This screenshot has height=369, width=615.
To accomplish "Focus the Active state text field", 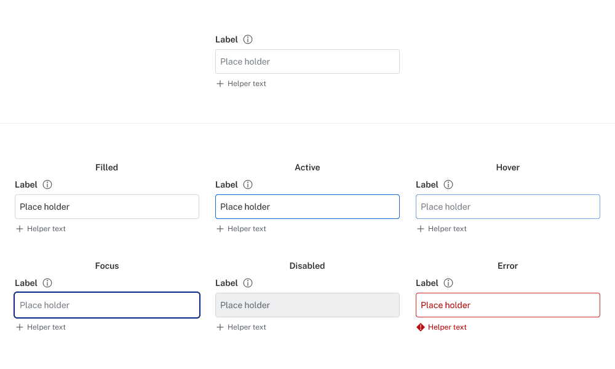I will pos(307,207).
